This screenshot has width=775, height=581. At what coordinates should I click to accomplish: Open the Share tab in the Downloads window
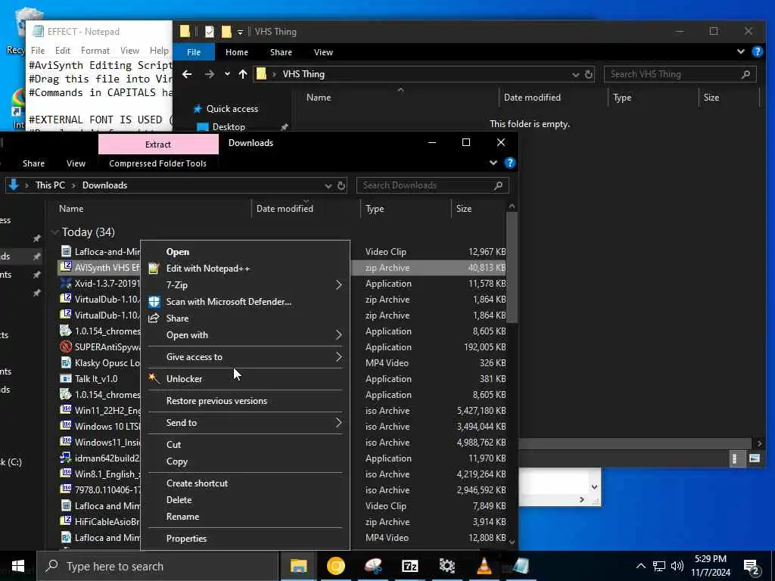tap(33, 163)
